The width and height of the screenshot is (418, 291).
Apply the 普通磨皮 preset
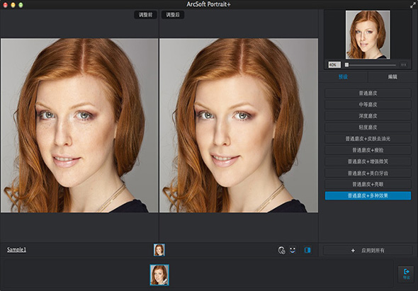pyautogui.click(x=368, y=93)
